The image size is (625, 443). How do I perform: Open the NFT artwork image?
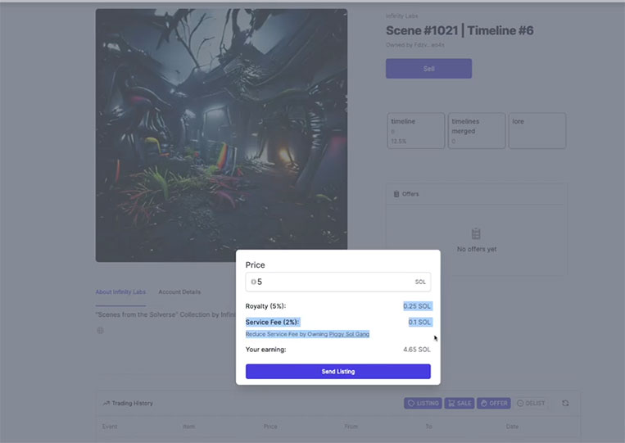[221, 135]
